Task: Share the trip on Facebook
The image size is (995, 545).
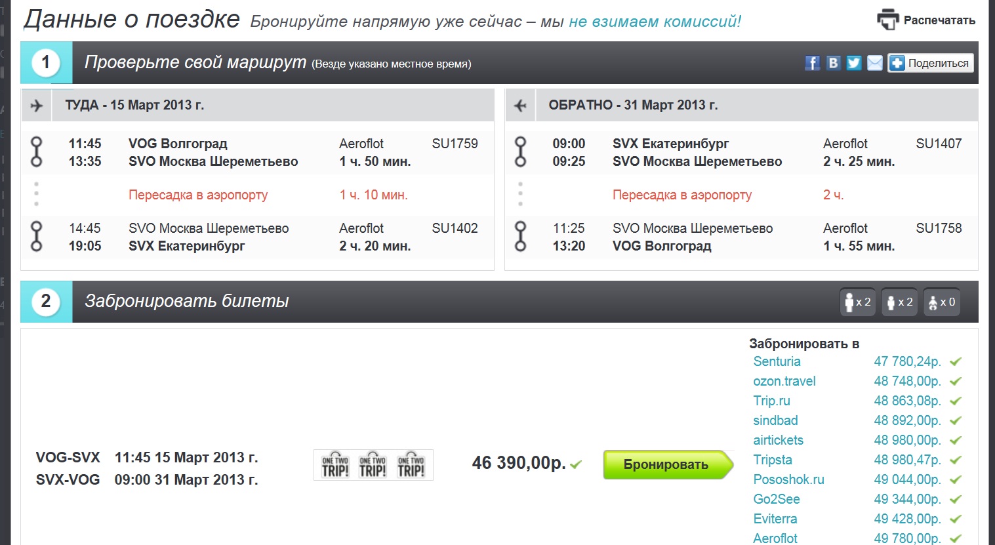Action: tap(812, 63)
